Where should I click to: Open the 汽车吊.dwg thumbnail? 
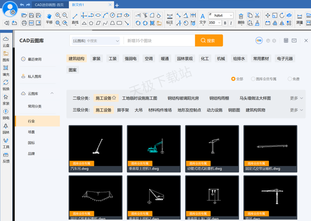(97, 148)
